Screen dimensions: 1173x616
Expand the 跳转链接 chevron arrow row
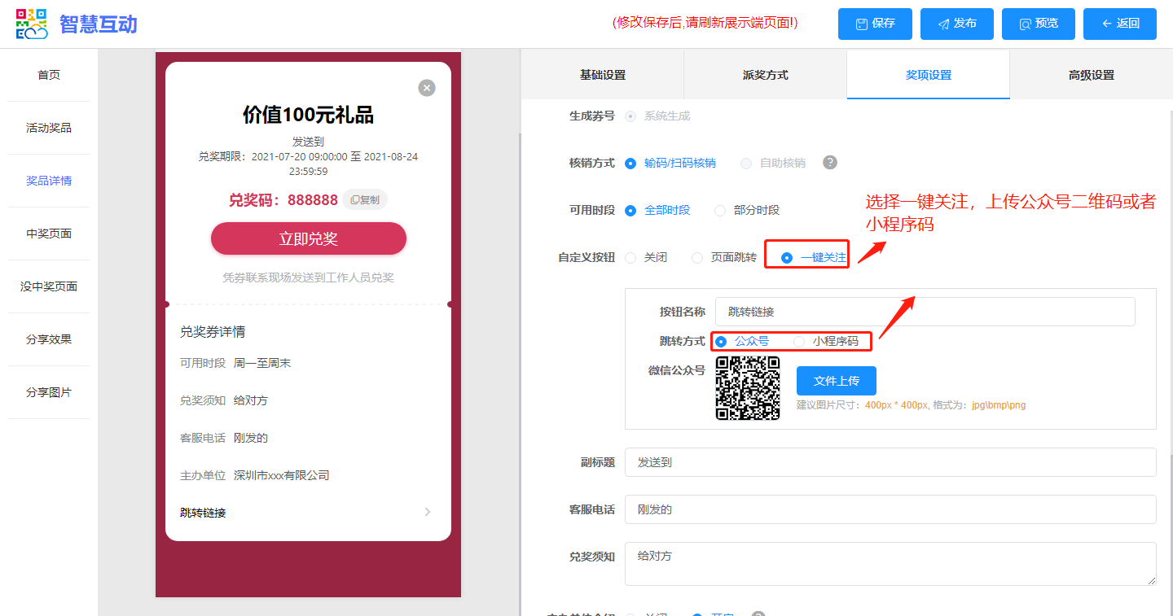428,513
